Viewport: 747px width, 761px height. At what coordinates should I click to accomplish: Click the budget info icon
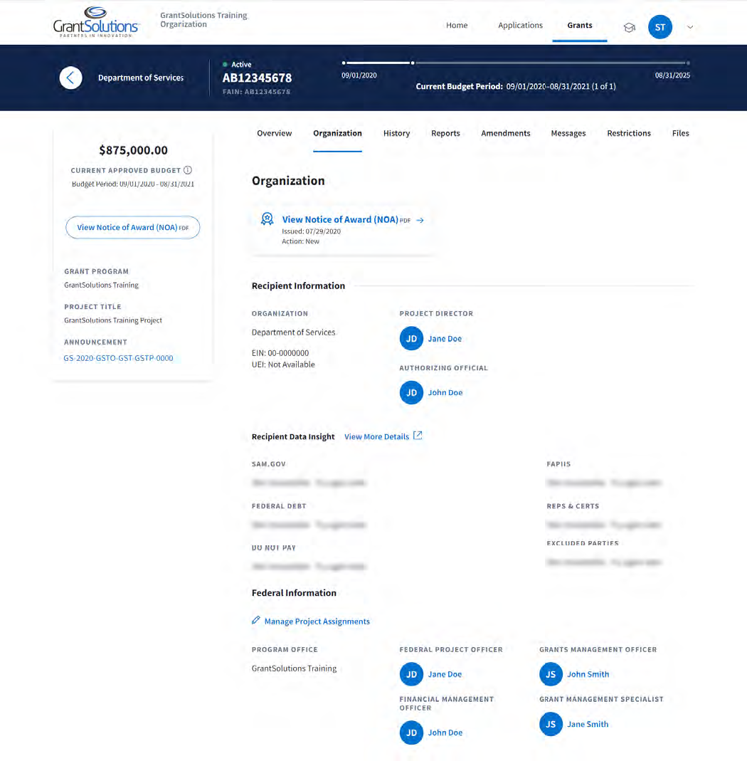click(188, 170)
